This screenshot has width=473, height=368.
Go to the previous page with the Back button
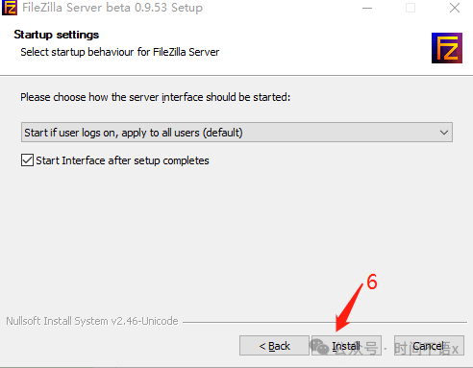[274, 346]
